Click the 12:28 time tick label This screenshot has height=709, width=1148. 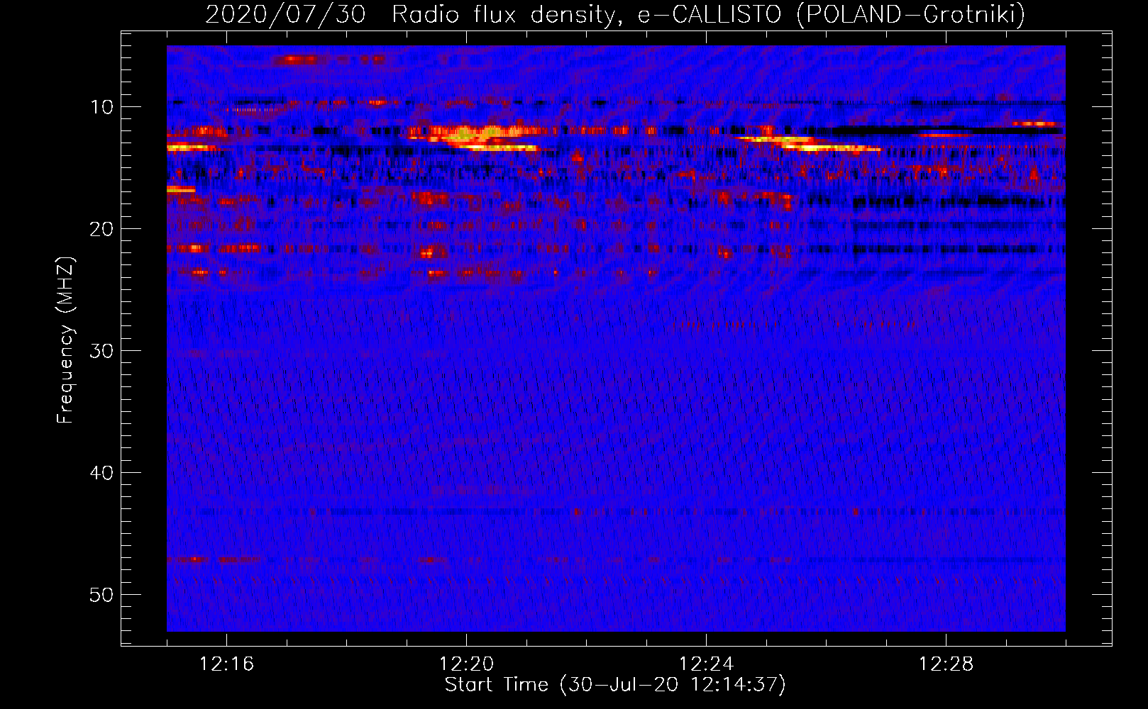point(946,664)
